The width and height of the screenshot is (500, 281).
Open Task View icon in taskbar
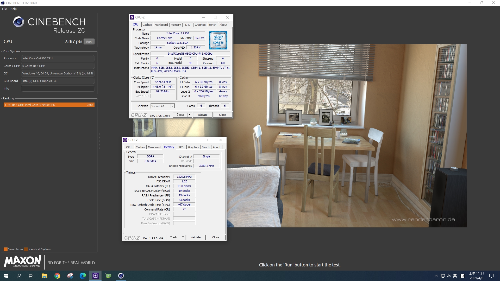pos(31,276)
